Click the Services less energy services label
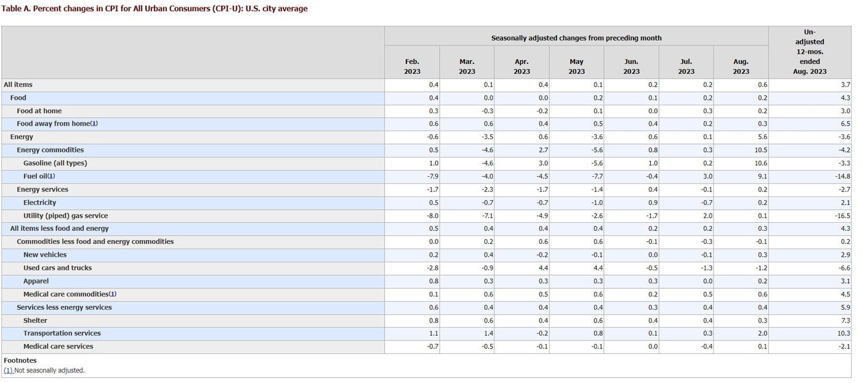This screenshot has width=862, height=383. click(64, 307)
